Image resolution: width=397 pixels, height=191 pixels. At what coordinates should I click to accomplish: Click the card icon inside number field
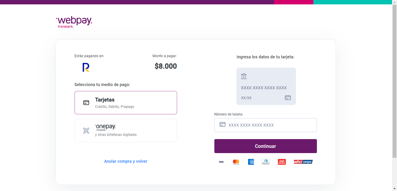click(x=223, y=125)
